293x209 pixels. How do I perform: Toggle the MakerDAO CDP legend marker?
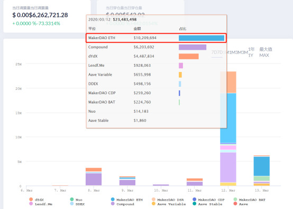click(x=194, y=199)
